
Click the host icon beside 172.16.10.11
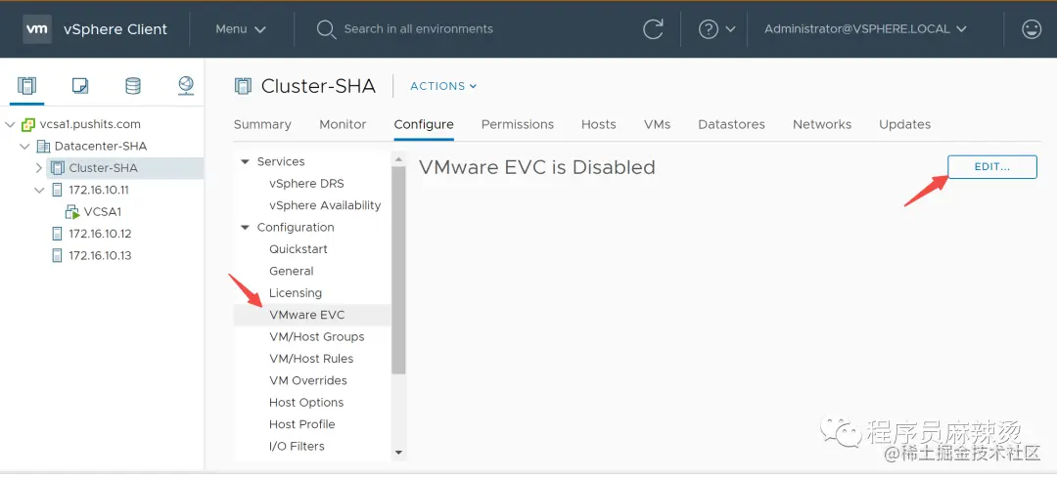[x=58, y=190]
